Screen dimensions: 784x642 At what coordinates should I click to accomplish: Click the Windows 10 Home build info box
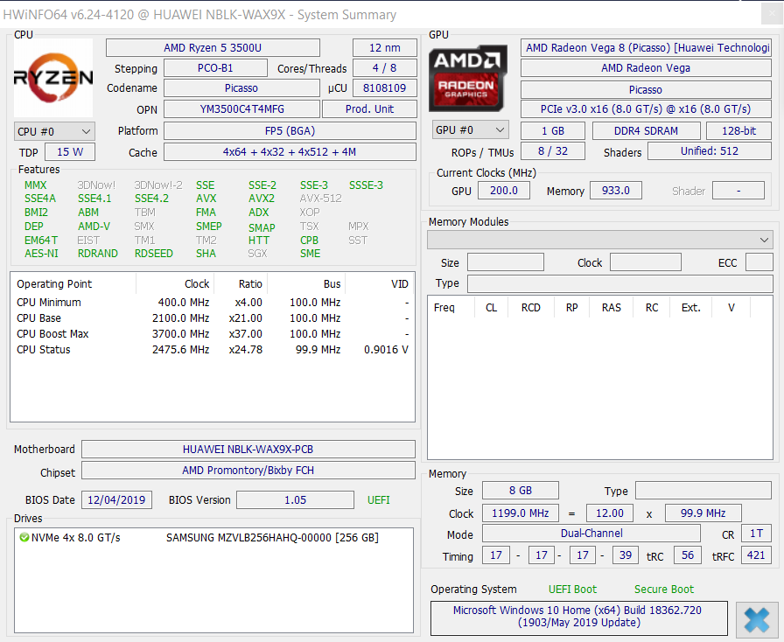pyautogui.click(x=581, y=618)
